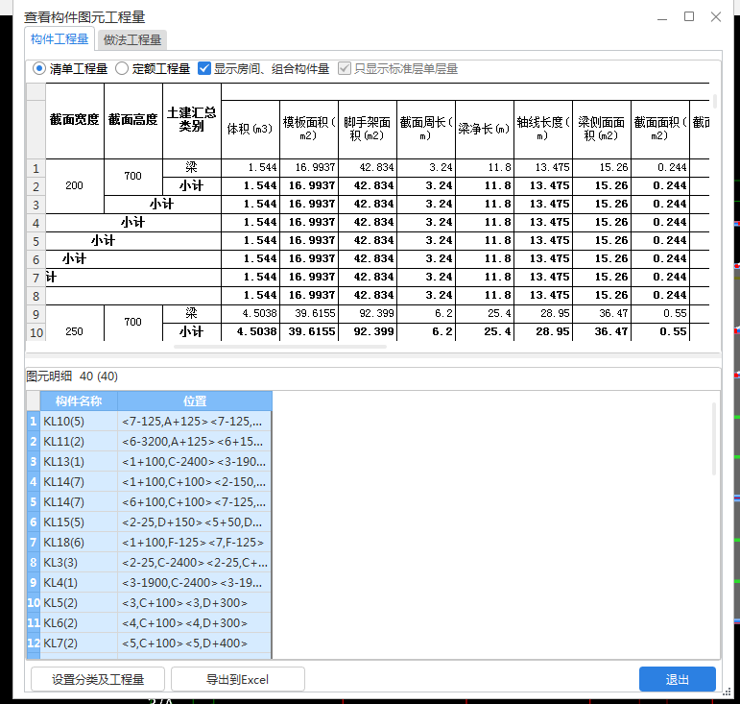Click the position cell <4,C+100><4,D+300>
740x704 pixels.
coord(195,623)
